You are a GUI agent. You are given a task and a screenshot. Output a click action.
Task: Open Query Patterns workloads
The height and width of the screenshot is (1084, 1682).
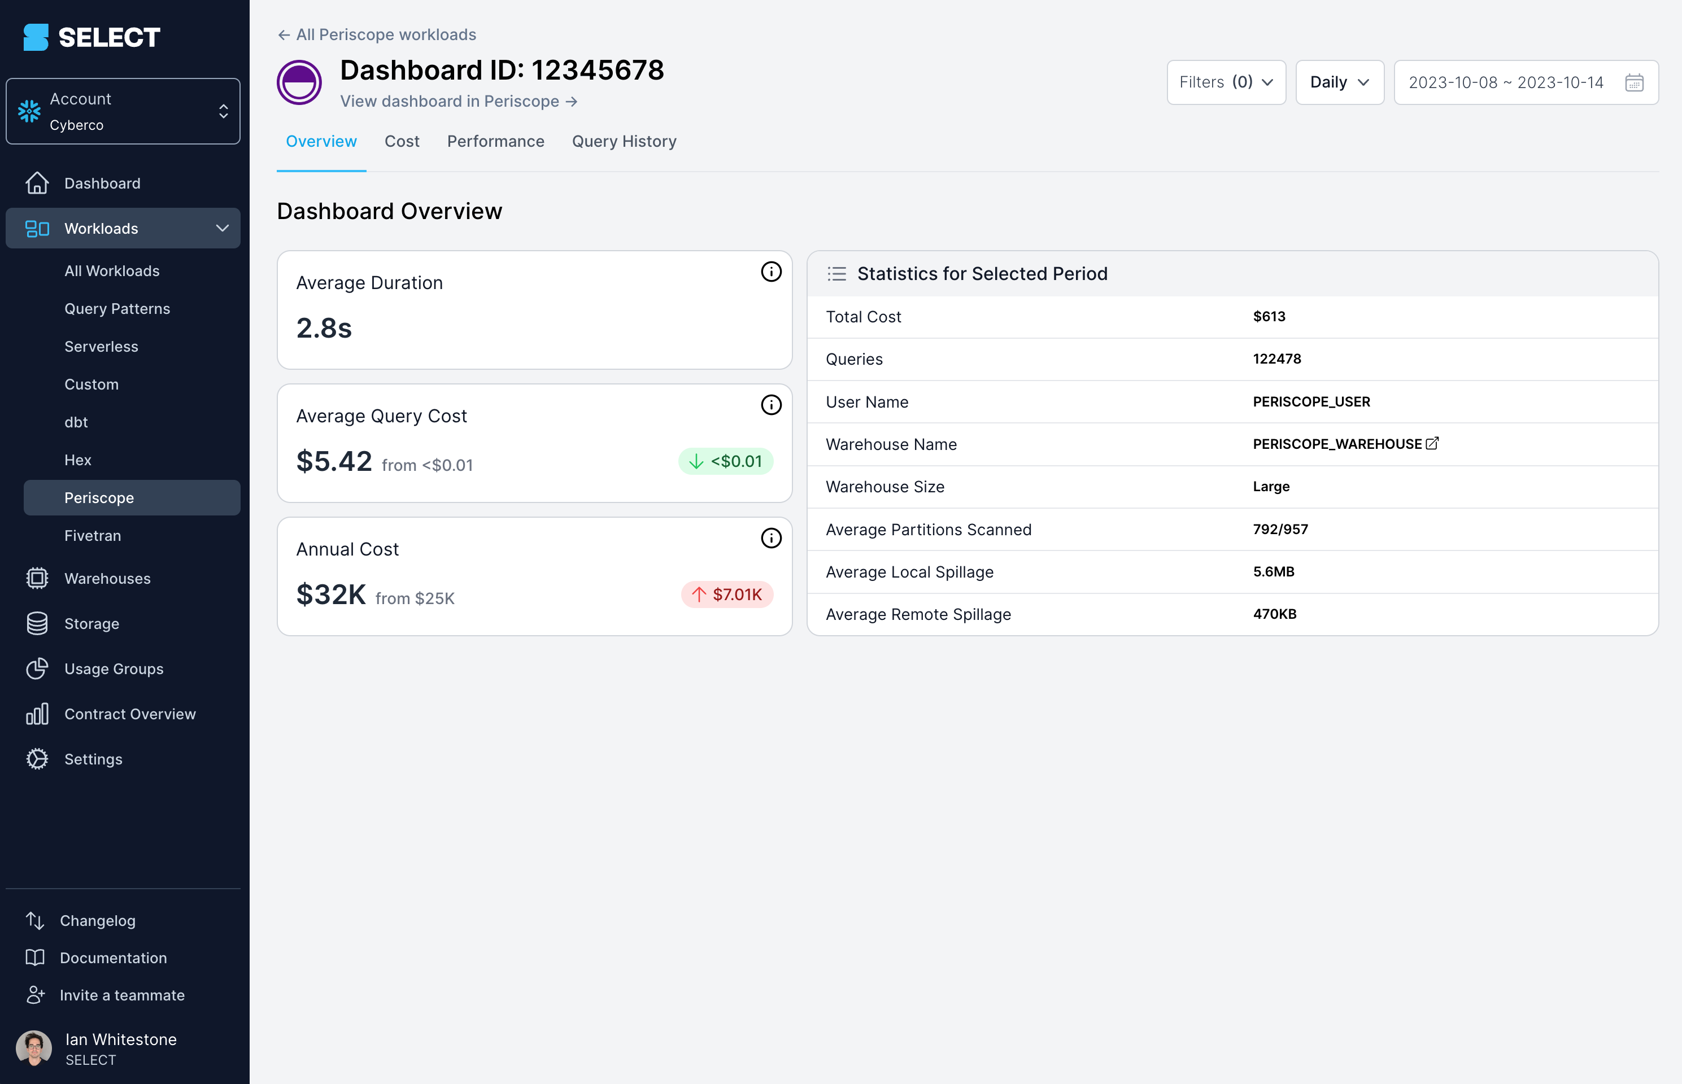[x=117, y=309]
